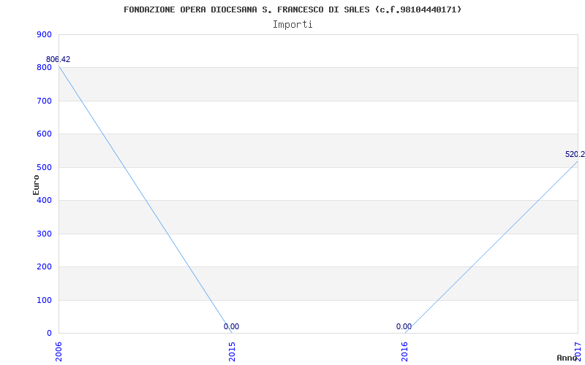585x365 pixels.
Task: Click the 200 y-axis tick label
Action: click(x=44, y=267)
